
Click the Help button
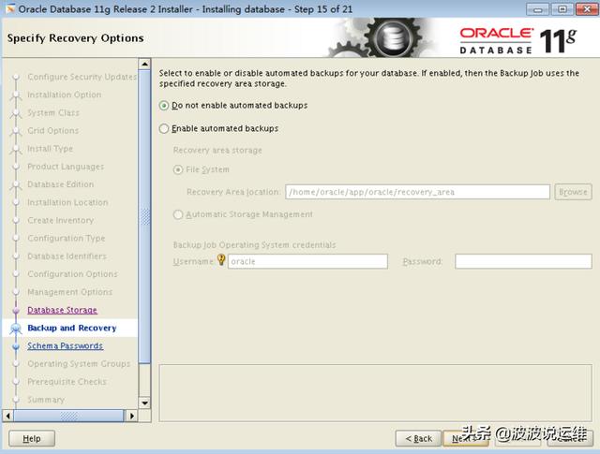(x=32, y=438)
